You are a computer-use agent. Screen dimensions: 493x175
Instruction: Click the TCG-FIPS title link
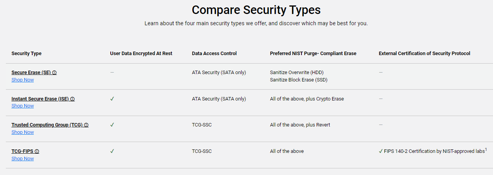[23, 151]
